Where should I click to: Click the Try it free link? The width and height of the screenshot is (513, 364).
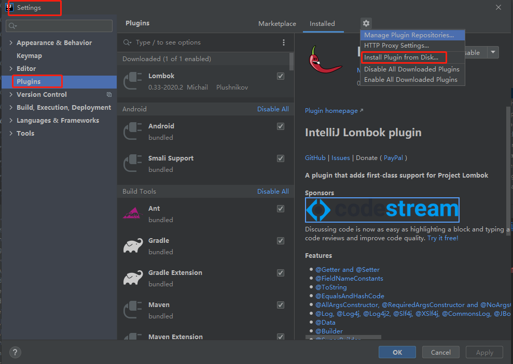click(x=442, y=238)
